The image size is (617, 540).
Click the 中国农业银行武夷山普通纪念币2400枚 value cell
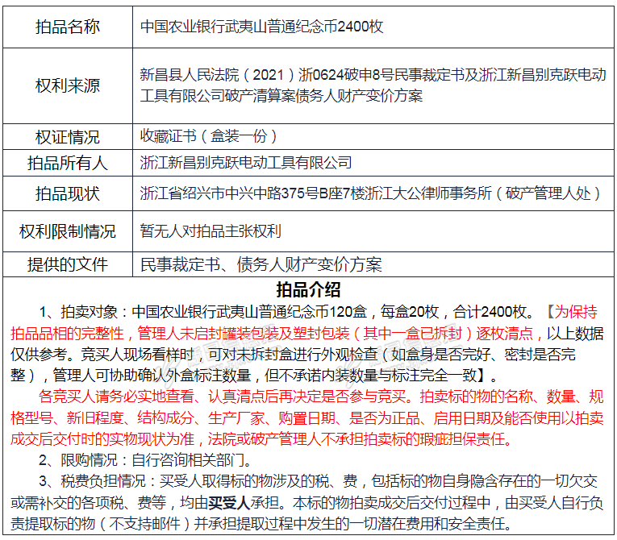point(261,27)
